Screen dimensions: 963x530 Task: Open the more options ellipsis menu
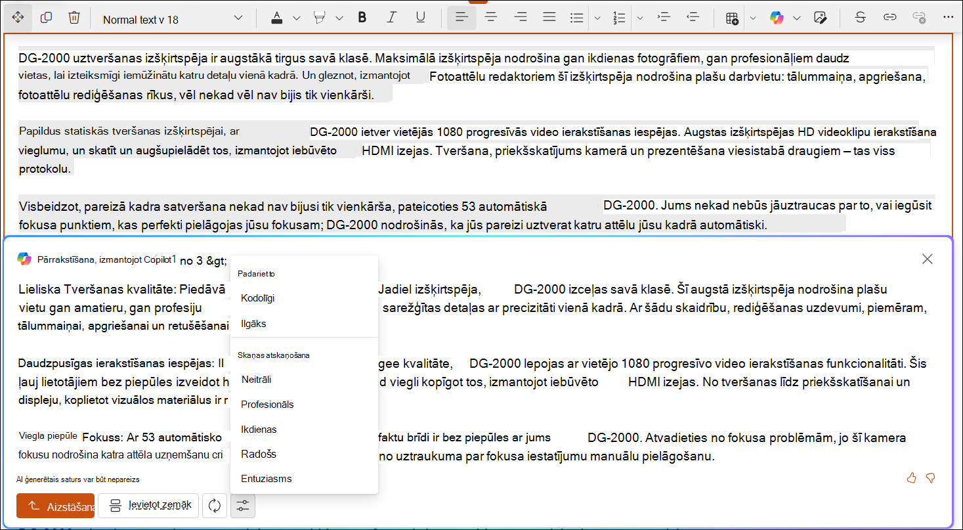[x=947, y=18]
